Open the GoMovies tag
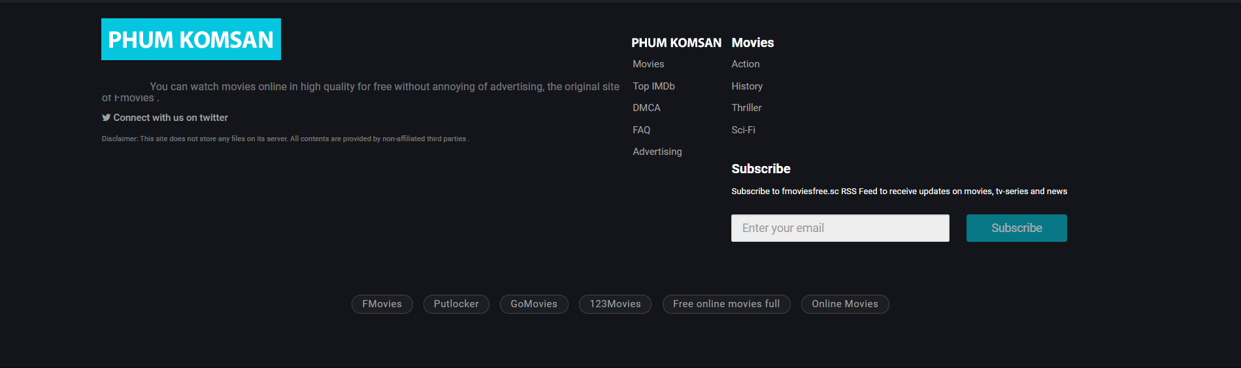 [x=534, y=304]
